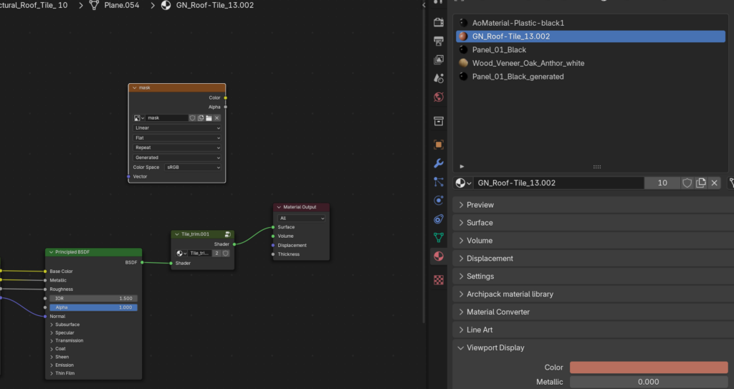Open the All target dropdown in Material Output
This screenshot has width=734, height=389.
click(x=302, y=218)
